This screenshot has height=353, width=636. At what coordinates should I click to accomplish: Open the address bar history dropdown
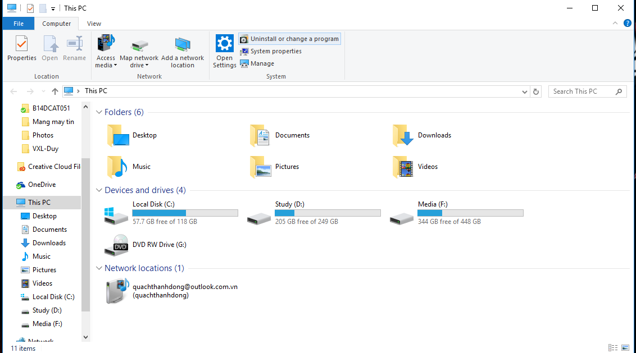[525, 91]
